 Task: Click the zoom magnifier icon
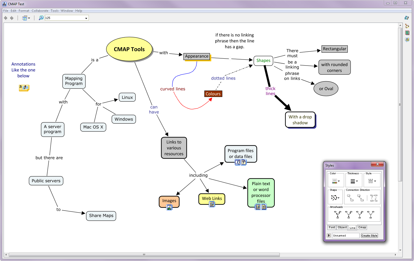click(41, 18)
